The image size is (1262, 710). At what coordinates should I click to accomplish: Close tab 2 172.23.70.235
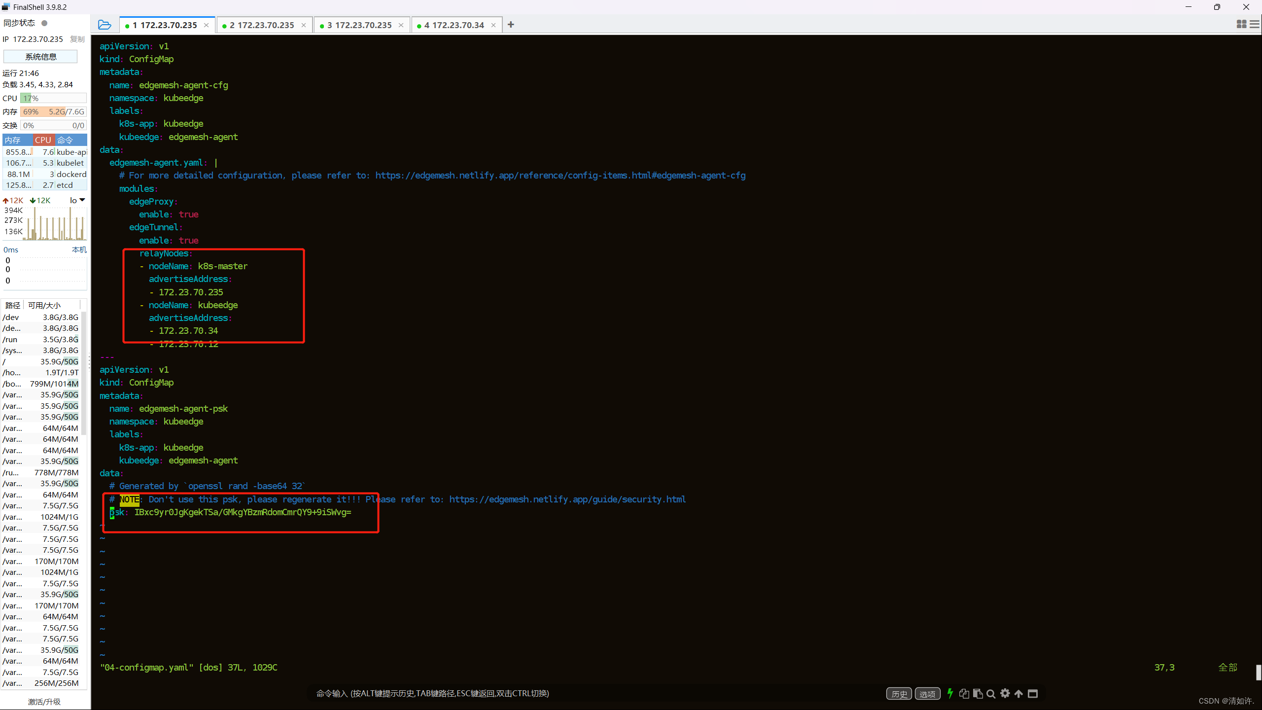pyautogui.click(x=303, y=25)
